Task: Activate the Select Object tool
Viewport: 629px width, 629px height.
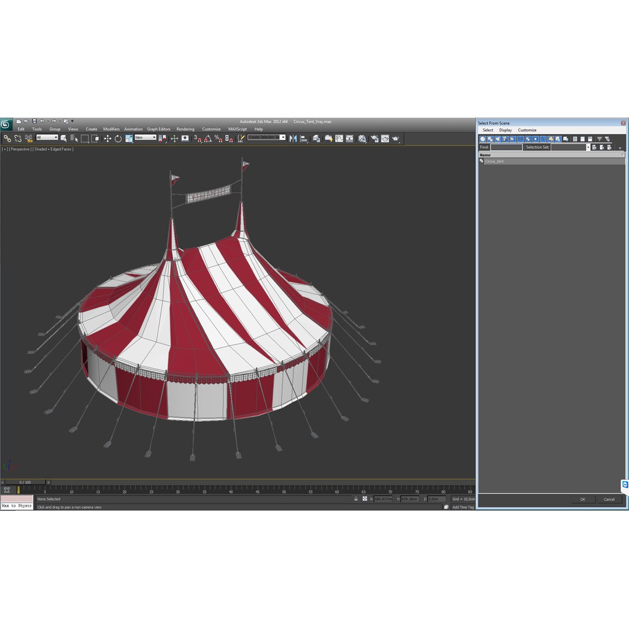Action: click(64, 139)
